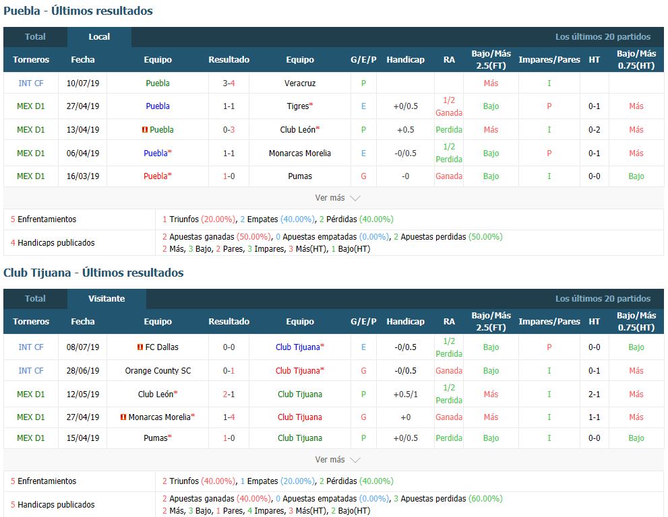The height and width of the screenshot is (517, 668).
Task: Click blue Puebla on 27/04/19 row
Action: click(158, 106)
